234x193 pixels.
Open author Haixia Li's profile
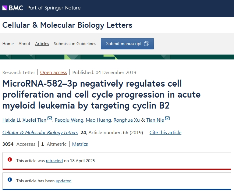tap(11, 120)
